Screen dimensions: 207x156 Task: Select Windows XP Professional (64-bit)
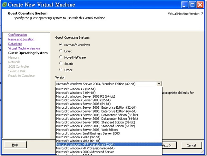coord(109,148)
